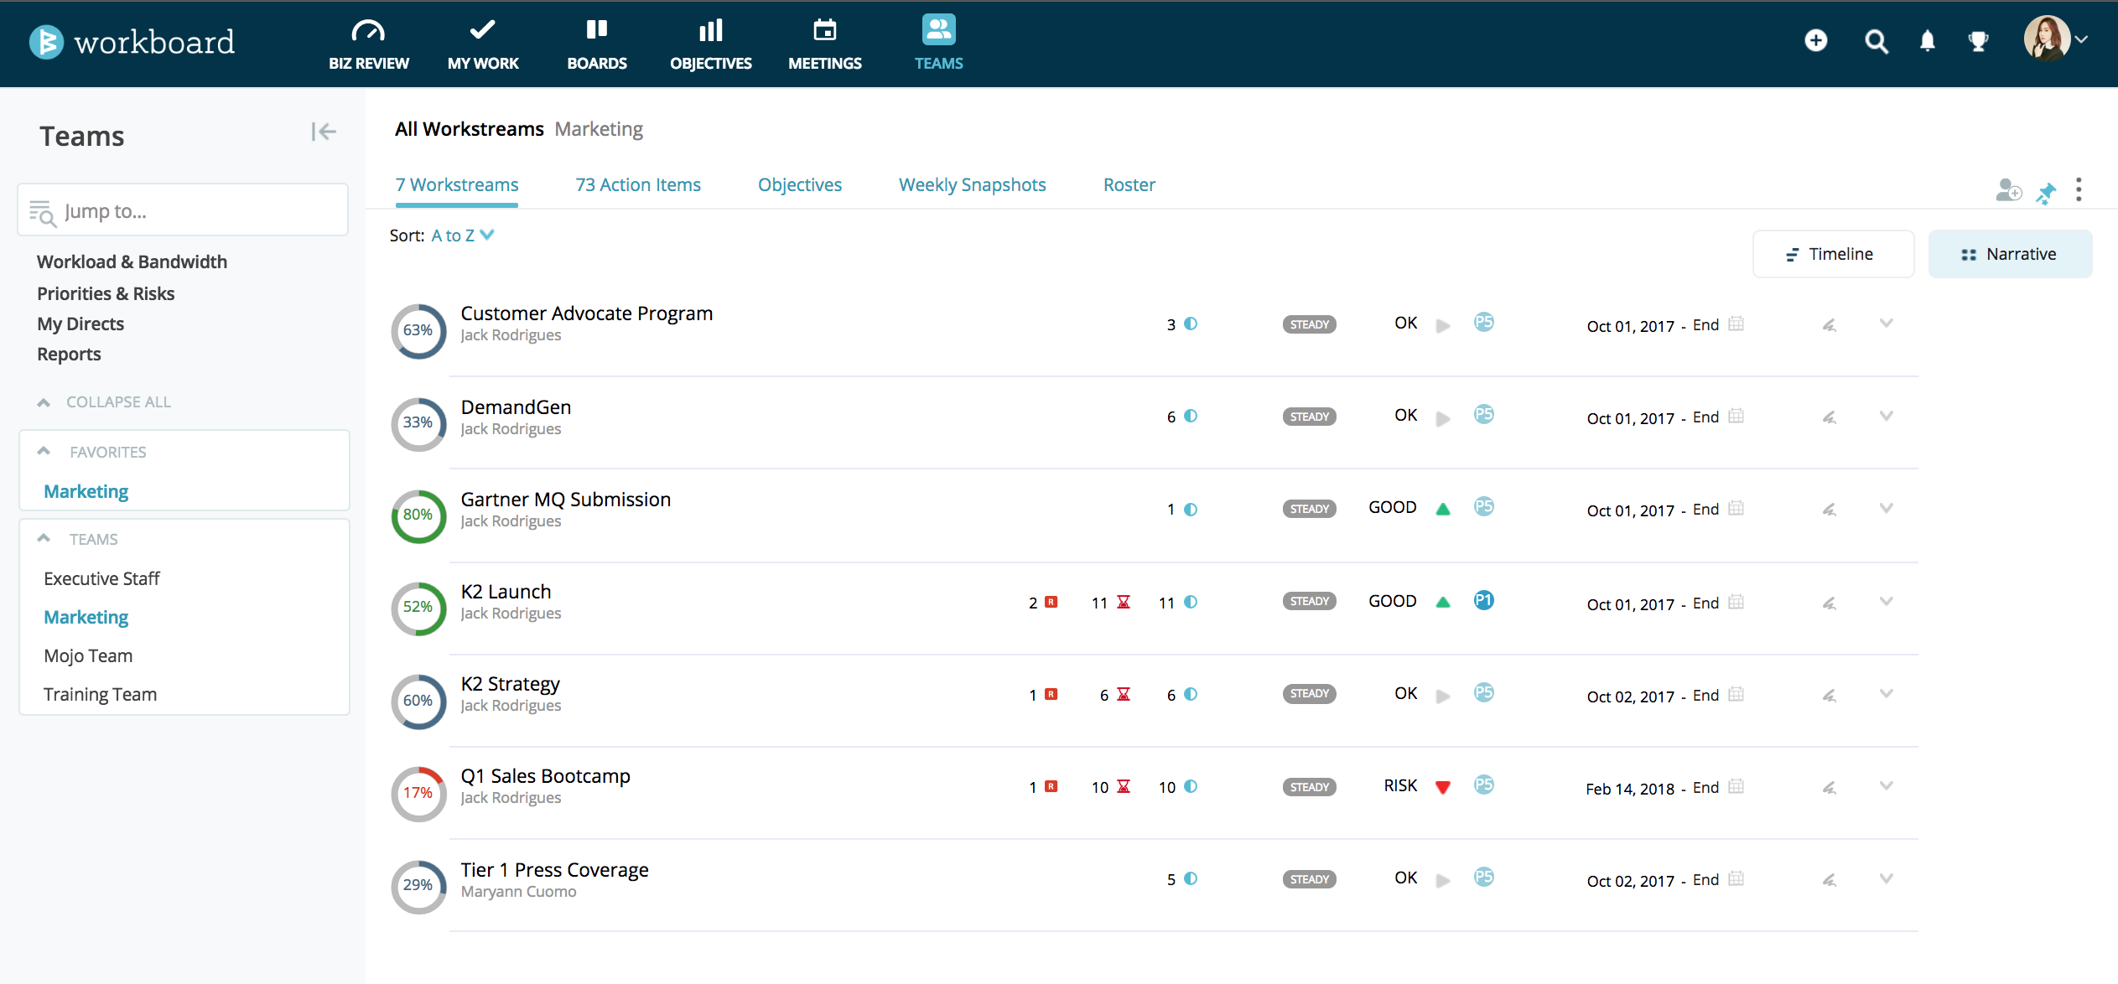Expand the Customer Advocate Program row chevron

tap(1886, 324)
